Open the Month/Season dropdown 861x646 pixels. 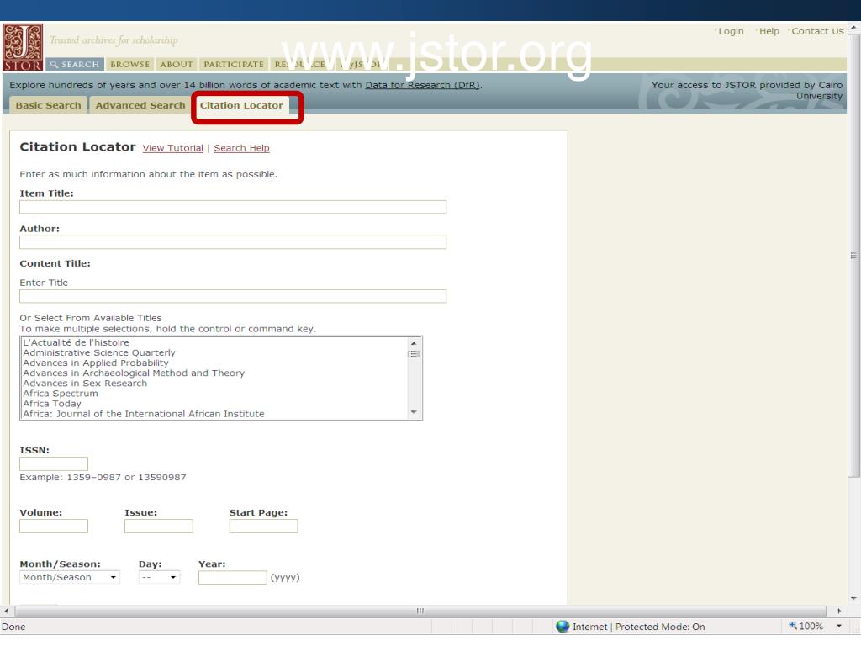coord(70,577)
